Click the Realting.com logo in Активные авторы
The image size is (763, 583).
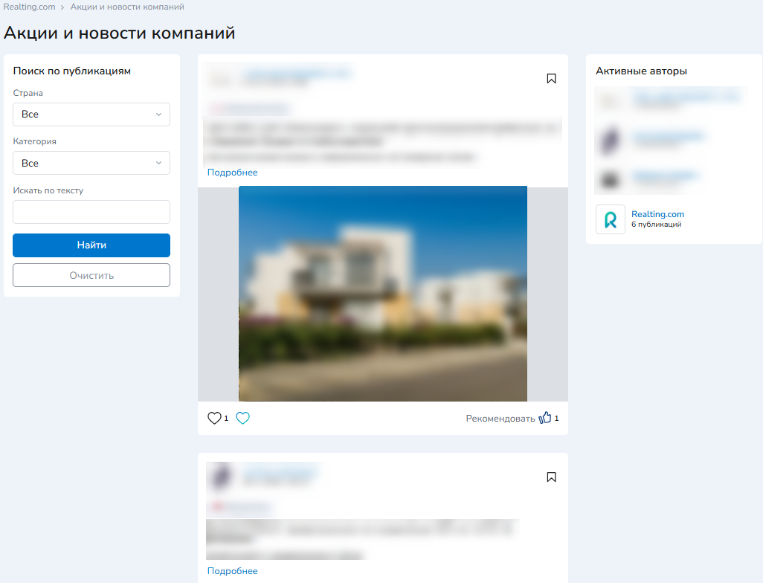point(610,219)
